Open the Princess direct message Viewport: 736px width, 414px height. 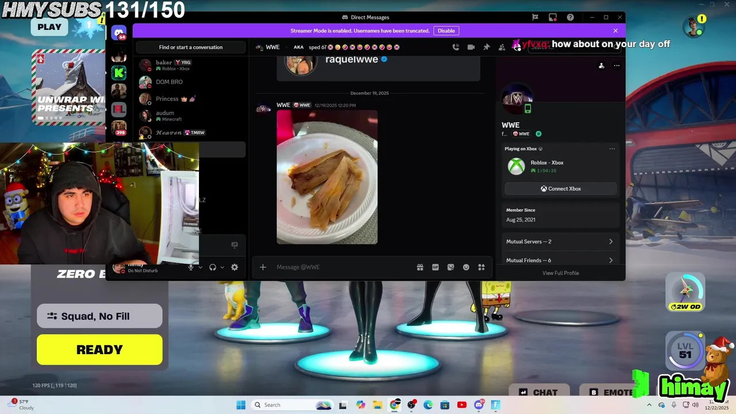[191, 98]
